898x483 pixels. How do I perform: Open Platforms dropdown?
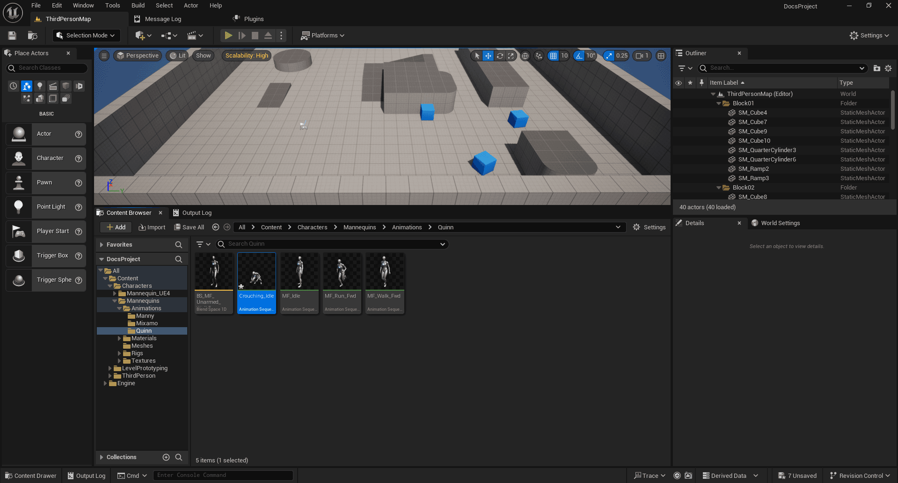pyautogui.click(x=322, y=36)
